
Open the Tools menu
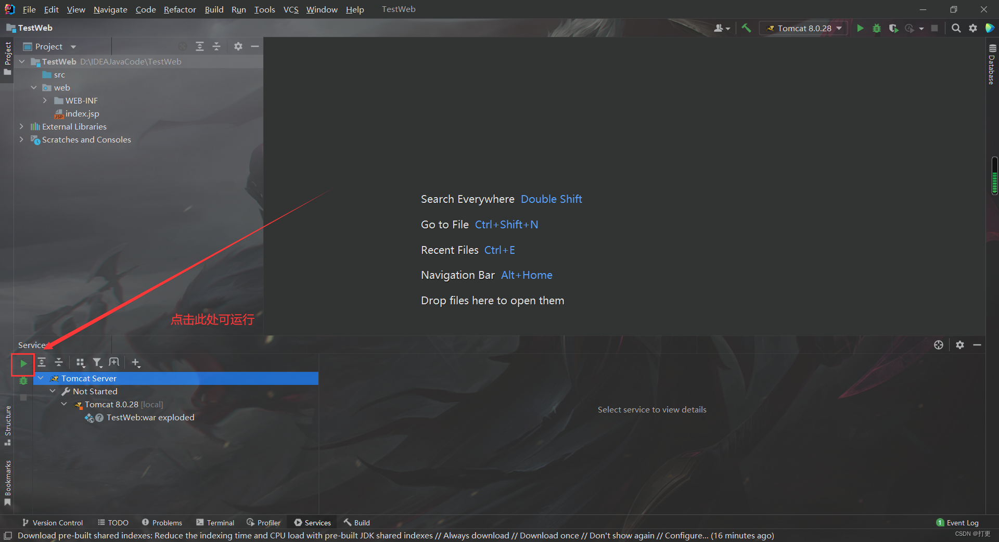264,9
